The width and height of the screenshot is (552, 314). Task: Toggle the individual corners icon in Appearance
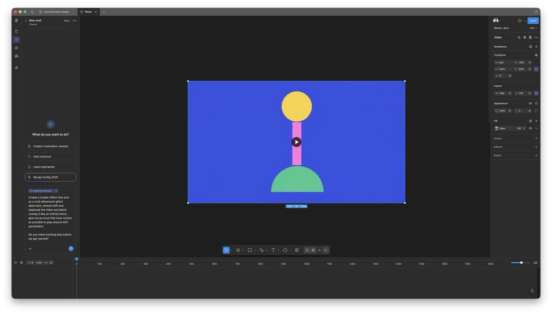tap(536, 111)
